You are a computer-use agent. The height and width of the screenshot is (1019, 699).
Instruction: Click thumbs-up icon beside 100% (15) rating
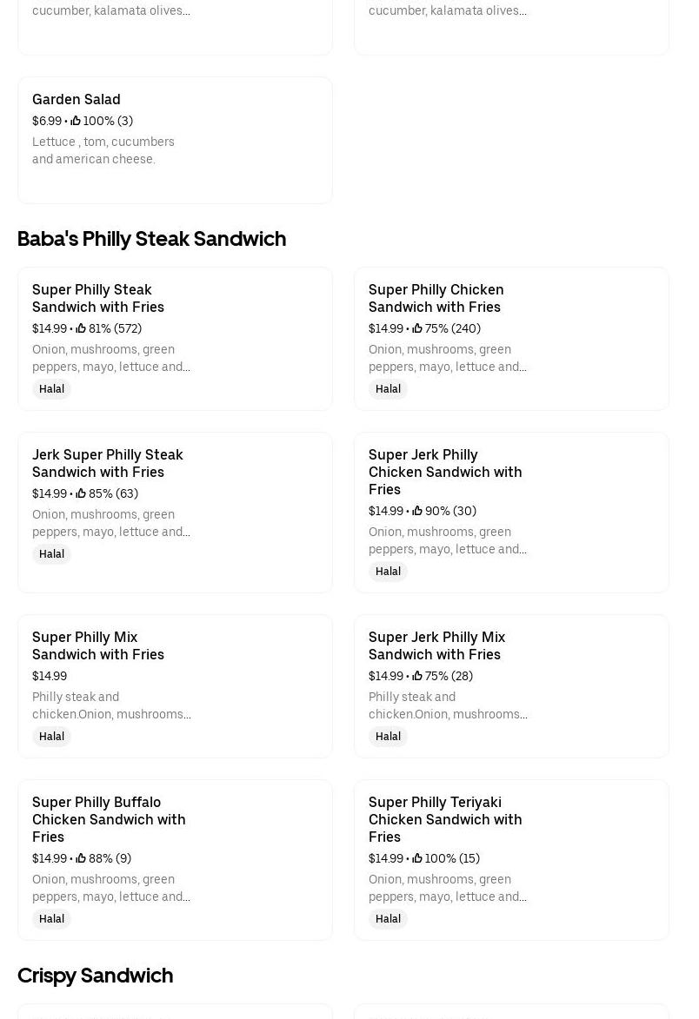pos(417,859)
